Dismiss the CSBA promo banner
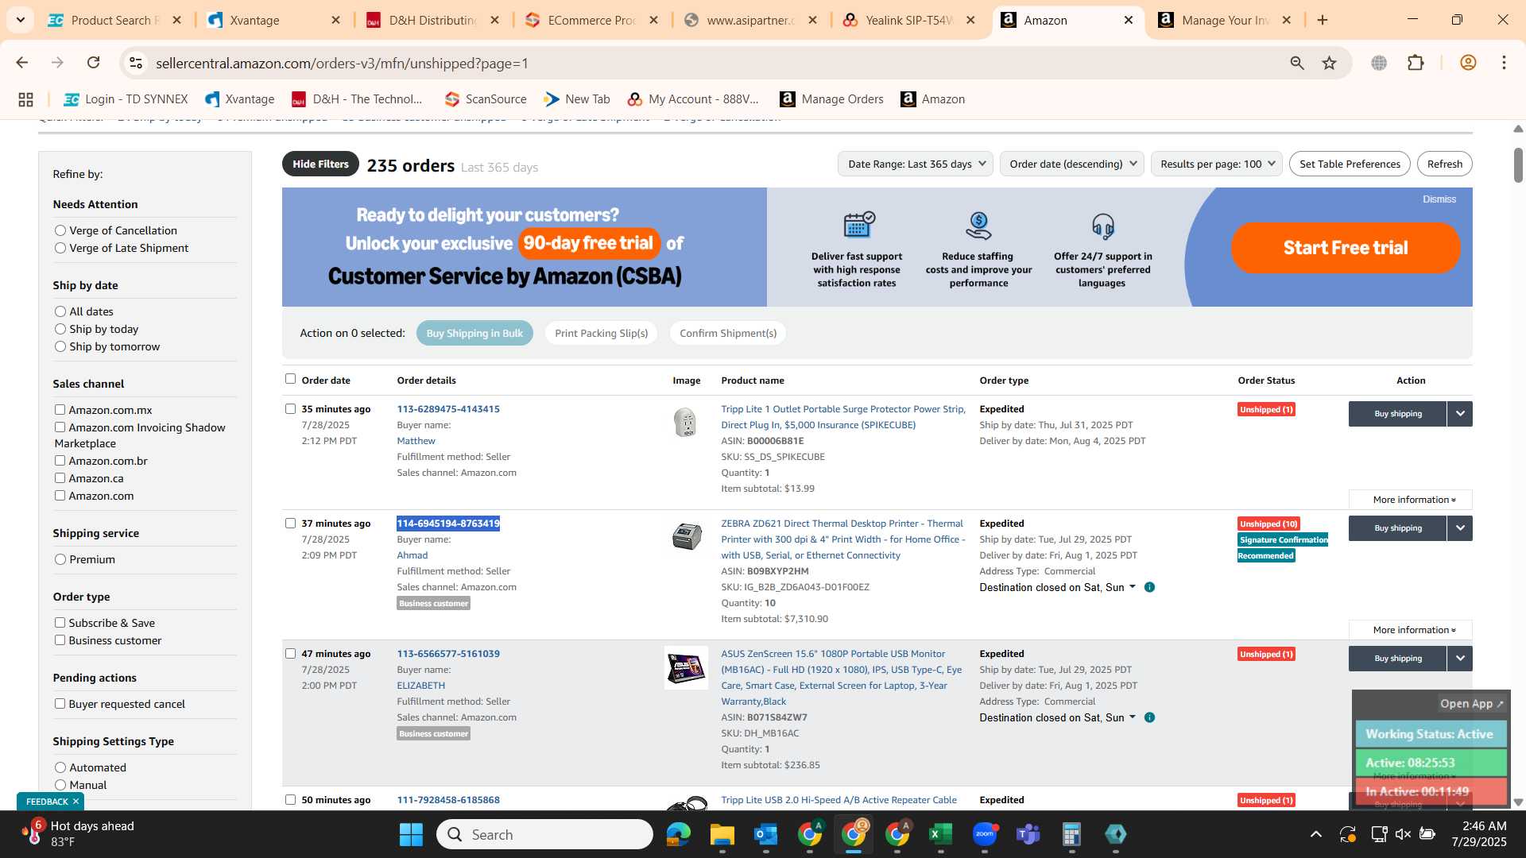 (x=1439, y=199)
